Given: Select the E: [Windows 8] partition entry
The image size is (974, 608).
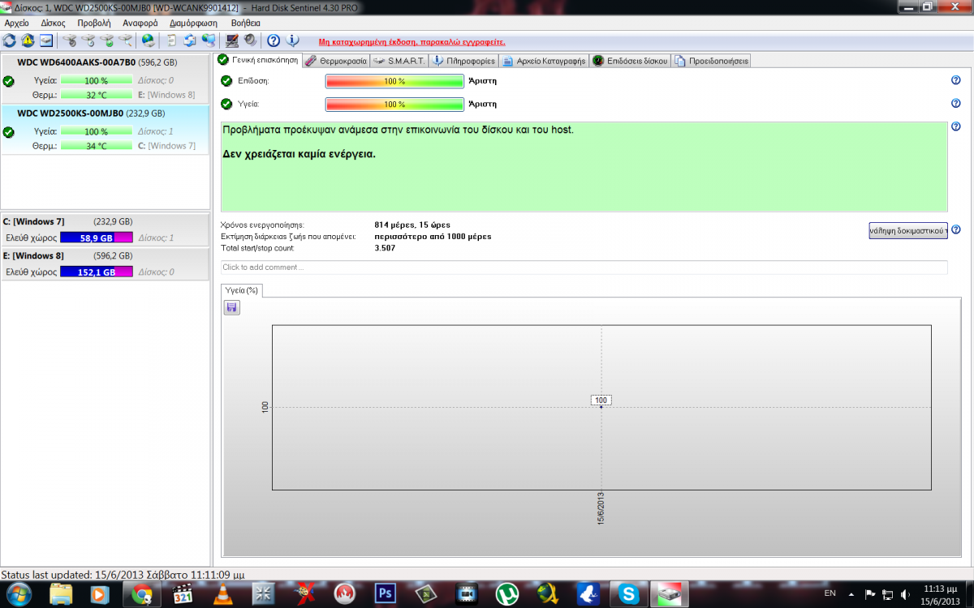Looking at the screenshot, I should point(106,264).
